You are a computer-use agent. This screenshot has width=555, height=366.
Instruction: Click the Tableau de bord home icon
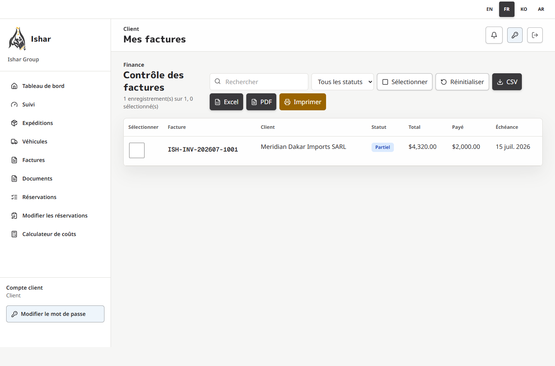[14, 86]
